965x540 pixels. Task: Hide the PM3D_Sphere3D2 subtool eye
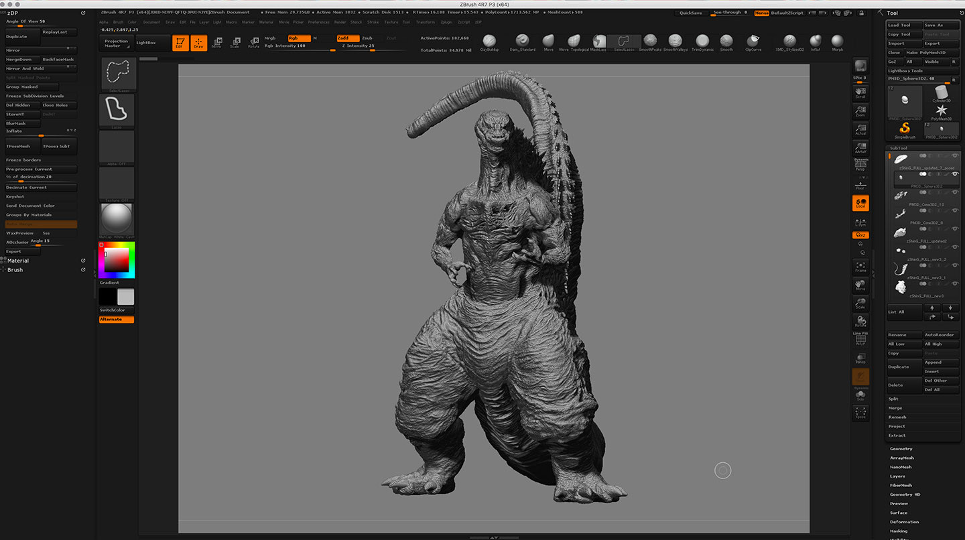(956, 174)
